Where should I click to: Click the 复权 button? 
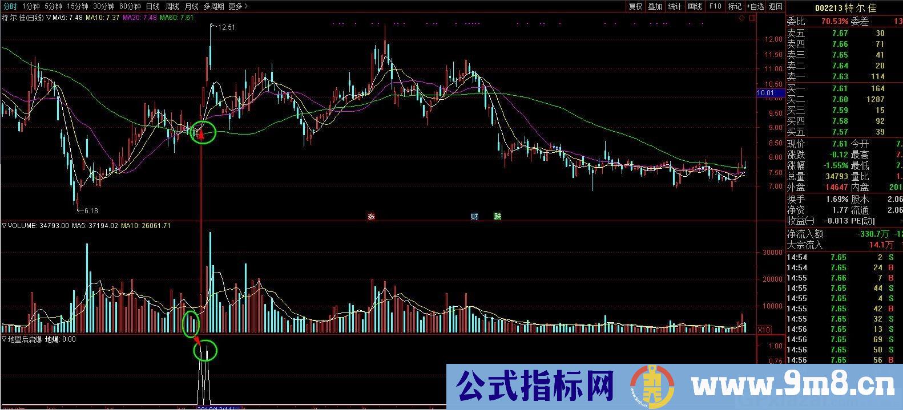635,6
